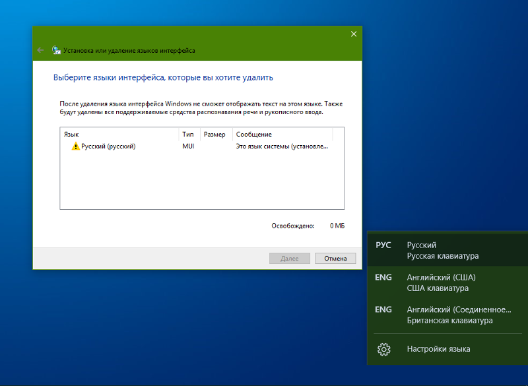Click the Отмена button

pos(335,259)
